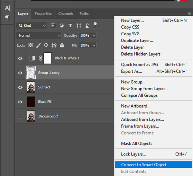This screenshot has width=193, height=176.
Task: Choose Copy SVG menu item
Action: [154, 34]
